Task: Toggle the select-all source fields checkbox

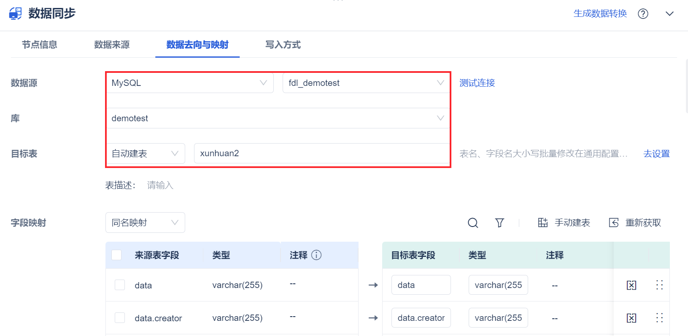Action: (116, 255)
